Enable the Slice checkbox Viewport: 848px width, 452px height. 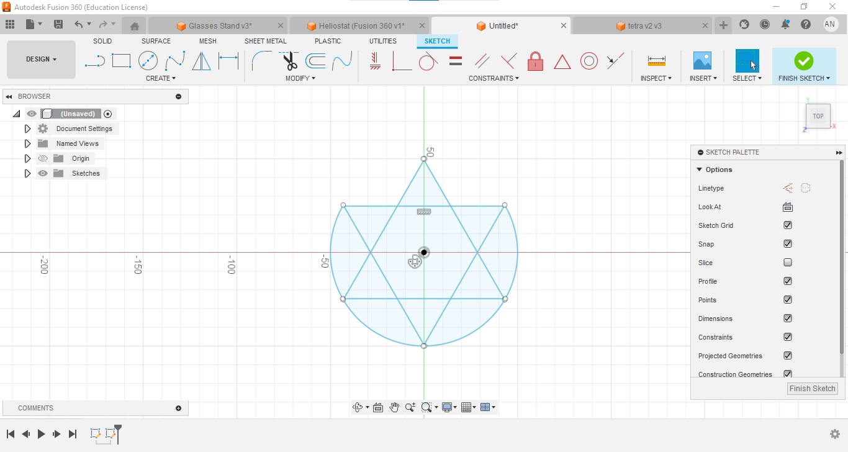(788, 263)
